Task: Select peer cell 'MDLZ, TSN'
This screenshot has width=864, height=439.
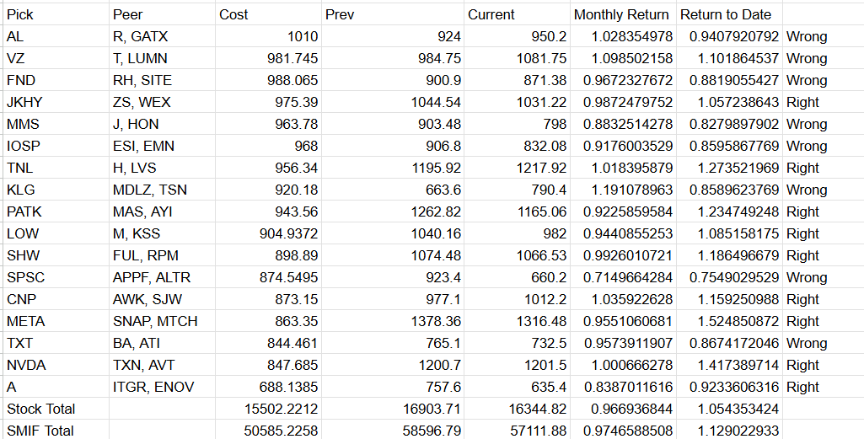Action: pos(162,190)
